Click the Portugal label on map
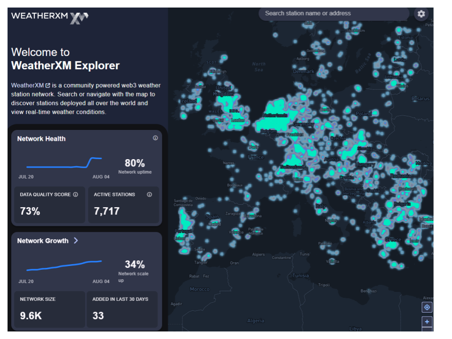The width and height of the screenshot is (452, 339). tap(183, 231)
